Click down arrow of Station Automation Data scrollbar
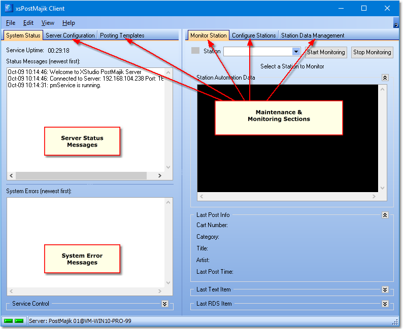This screenshot has height=330, width=403. click(x=382, y=188)
